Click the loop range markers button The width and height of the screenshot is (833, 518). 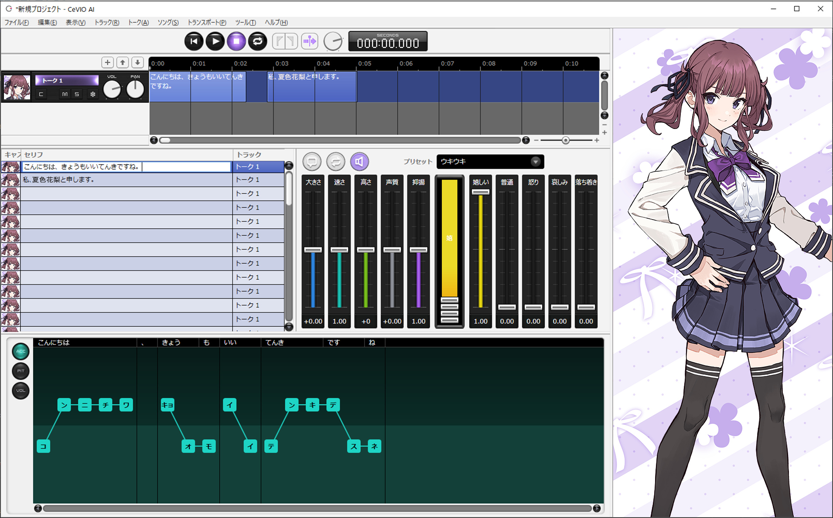[285, 41]
